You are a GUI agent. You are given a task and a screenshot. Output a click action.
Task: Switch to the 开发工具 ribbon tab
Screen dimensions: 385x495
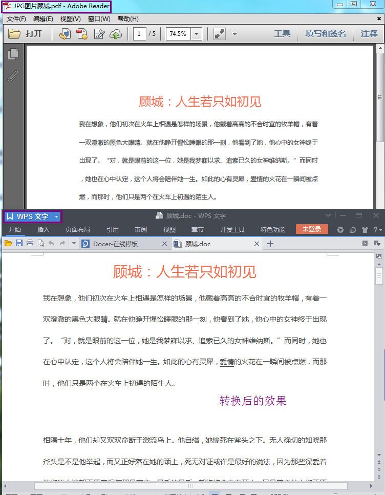232,229
